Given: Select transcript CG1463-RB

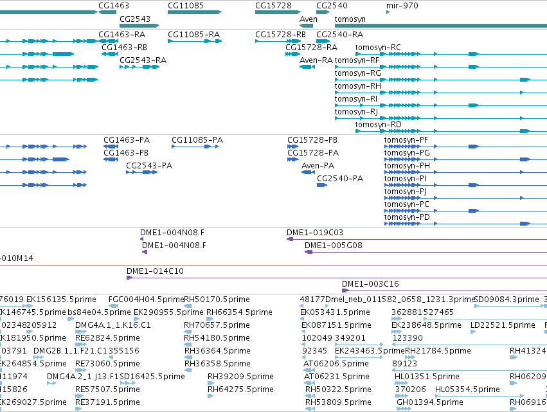Looking at the screenshot, I should (124, 48).
